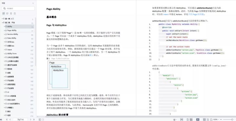The height and width of the screenshot is (121, 236).
Task: Click the bookmark search field
Action: tap(18, 9)
